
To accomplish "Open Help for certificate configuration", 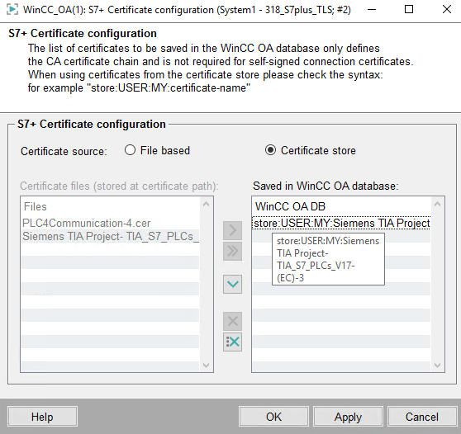I will (42, 417).
